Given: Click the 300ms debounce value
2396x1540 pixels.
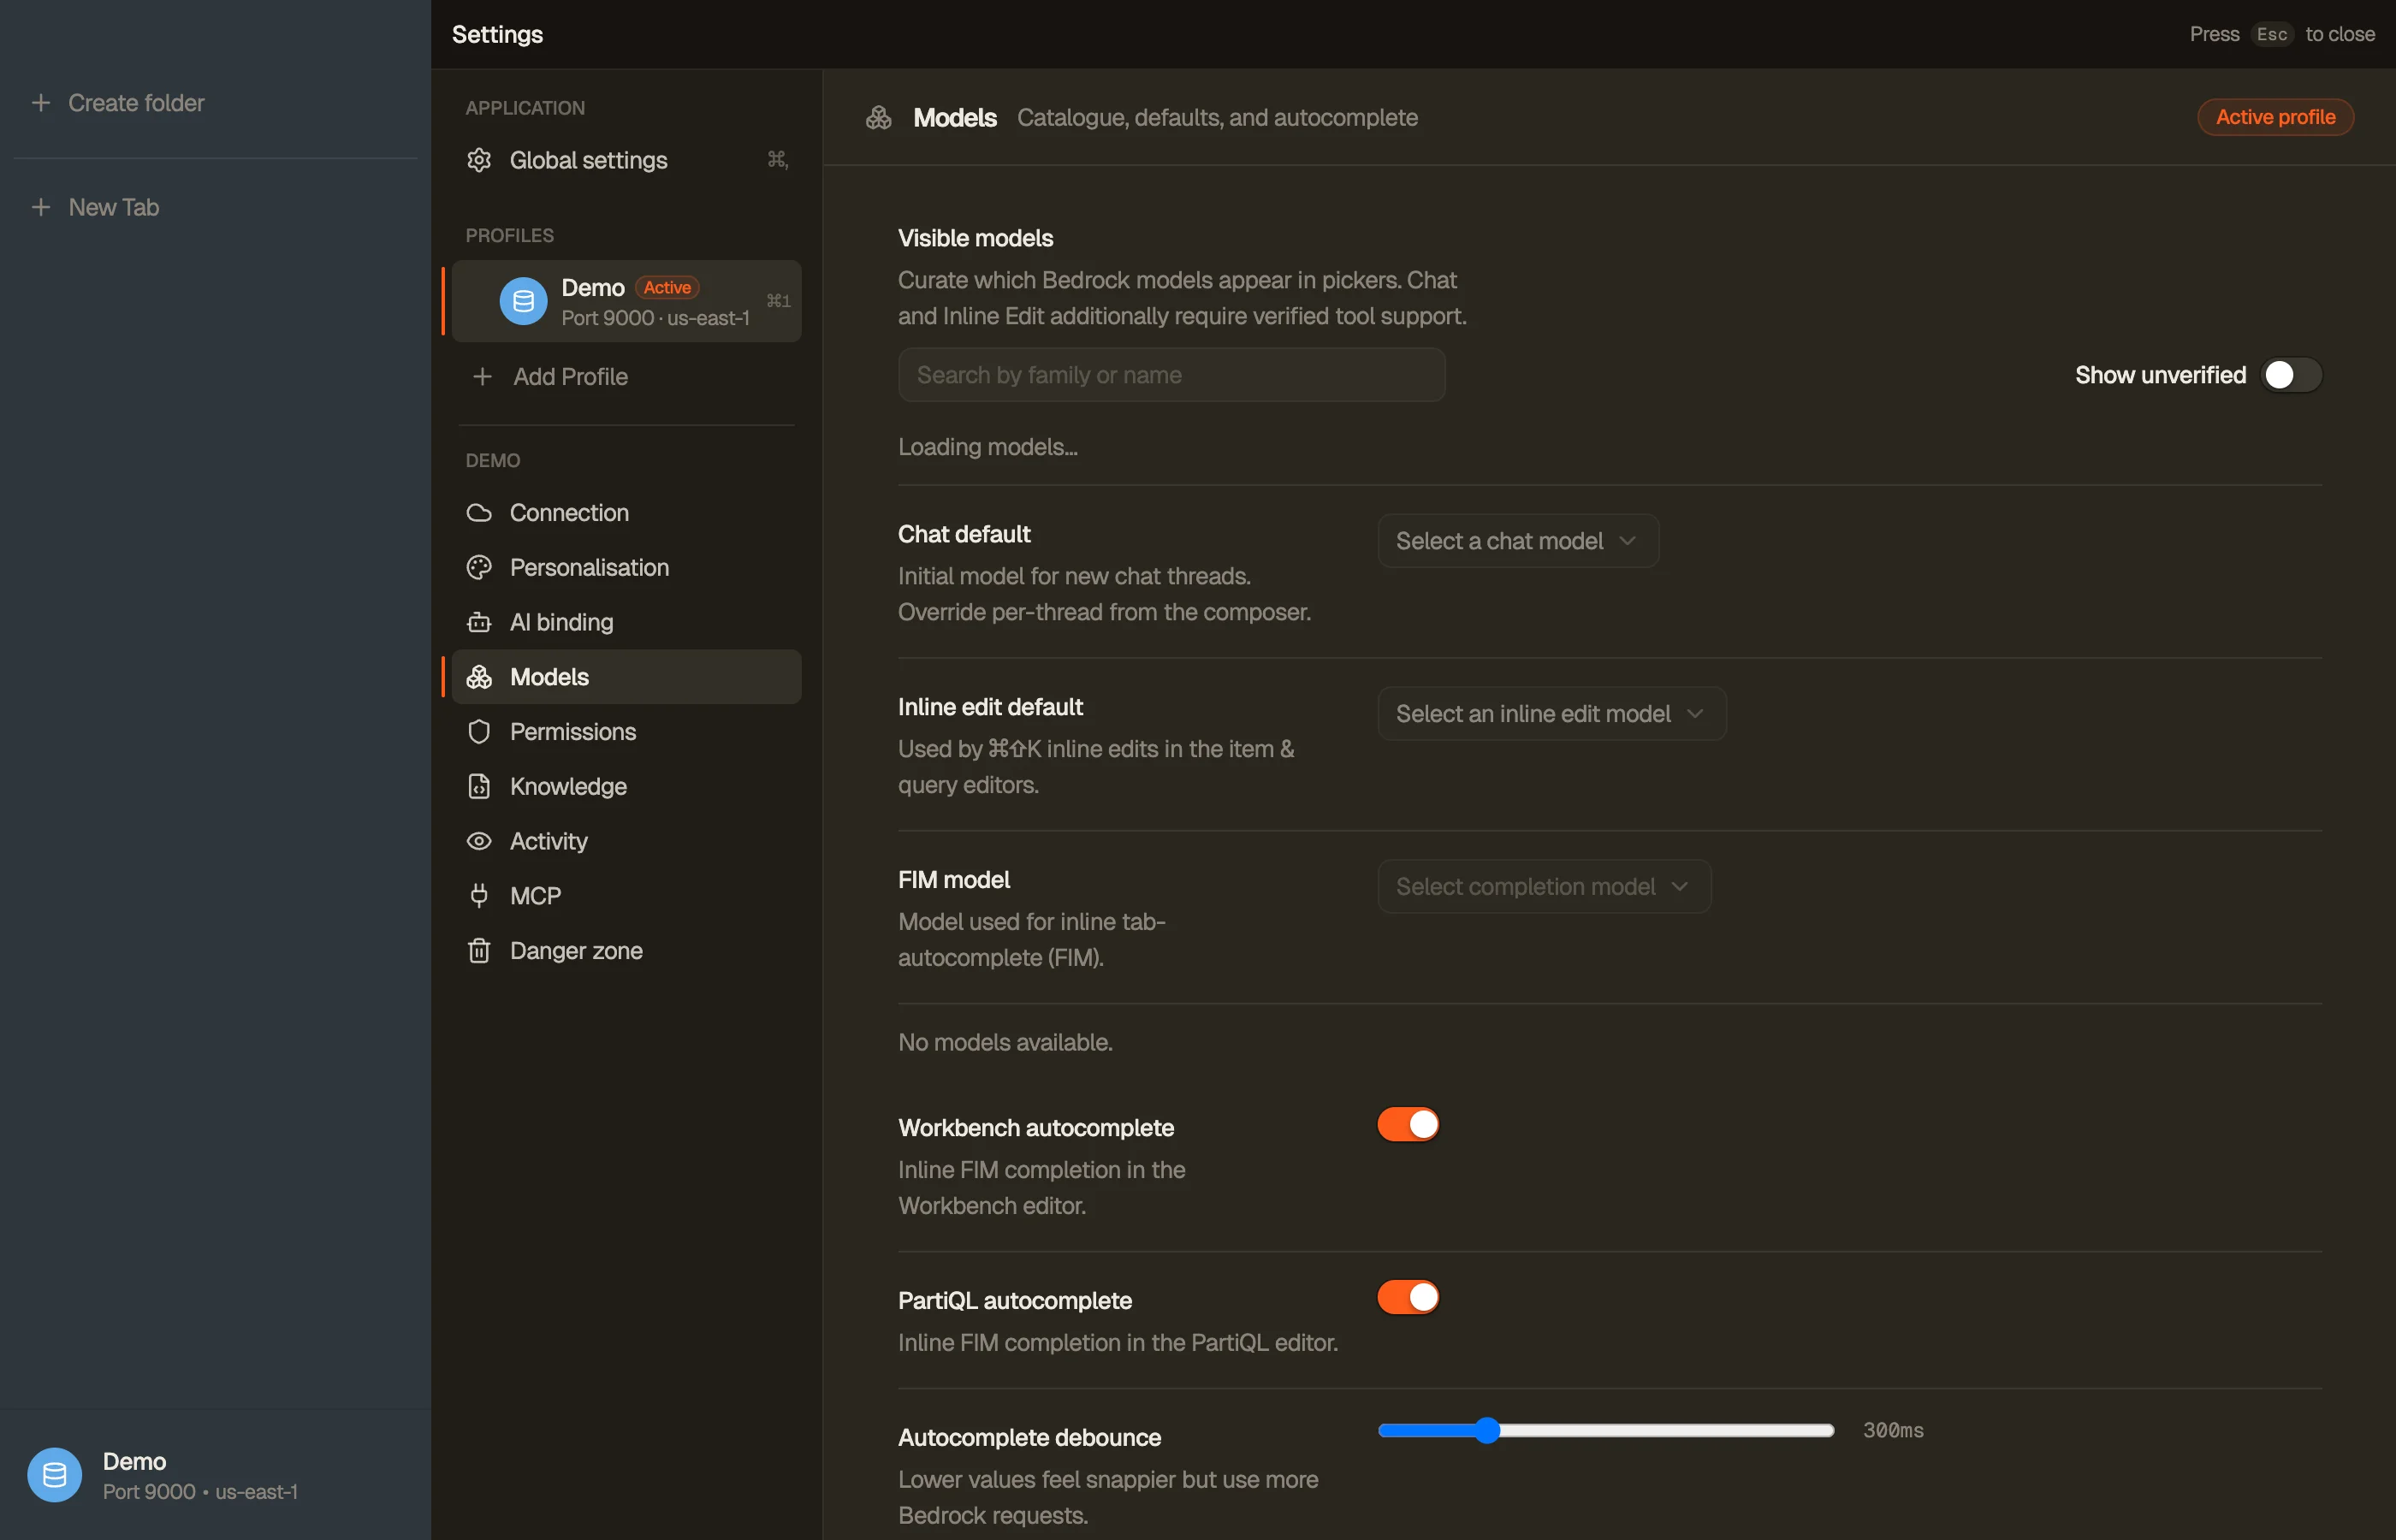Looking at the screenshot, I should pyautogui.click(x=1892, y=1430).
